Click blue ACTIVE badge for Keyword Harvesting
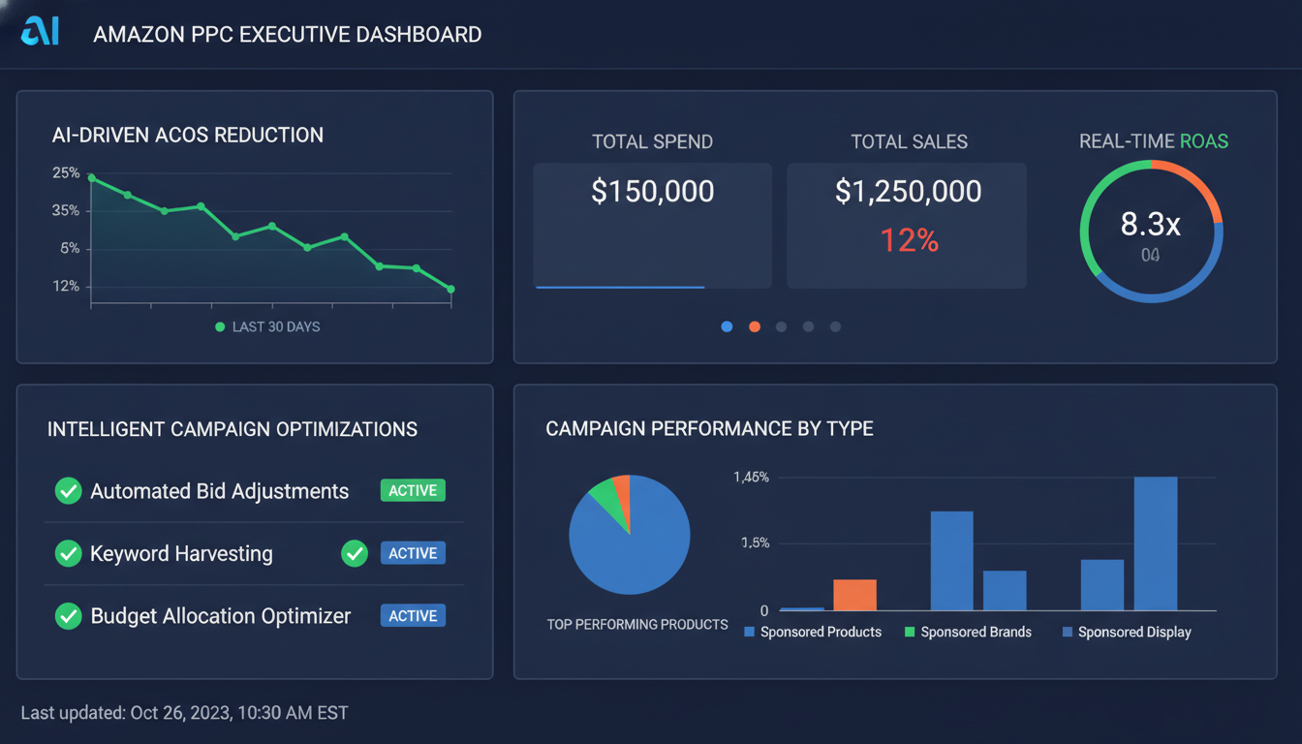Screen dimensions: 1302x744 [413, 553]
